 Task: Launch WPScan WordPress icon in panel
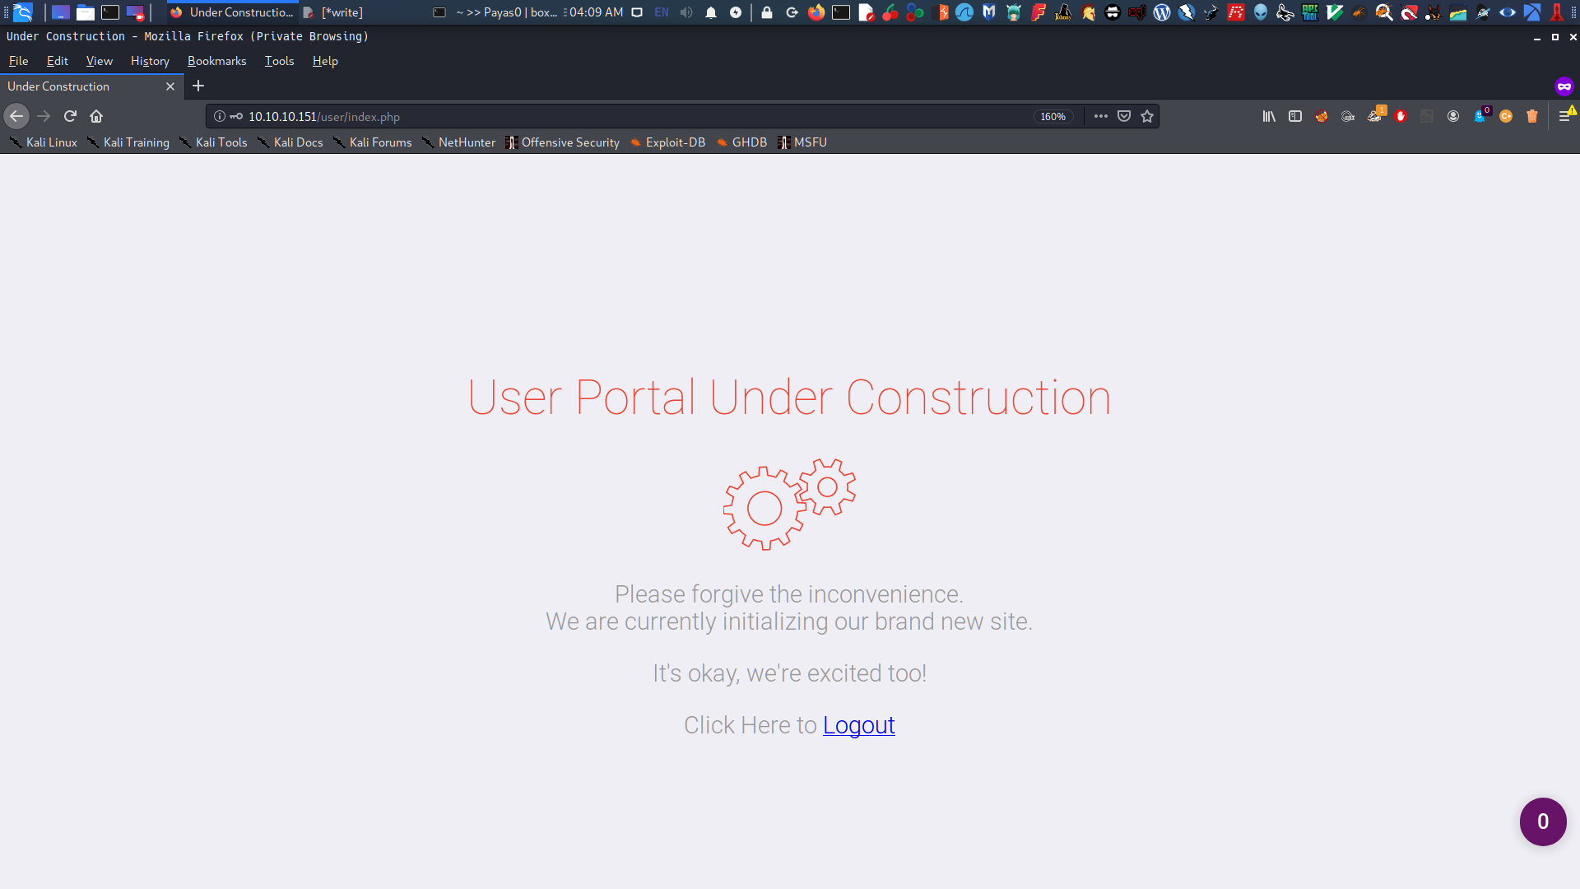(1162, 12)
